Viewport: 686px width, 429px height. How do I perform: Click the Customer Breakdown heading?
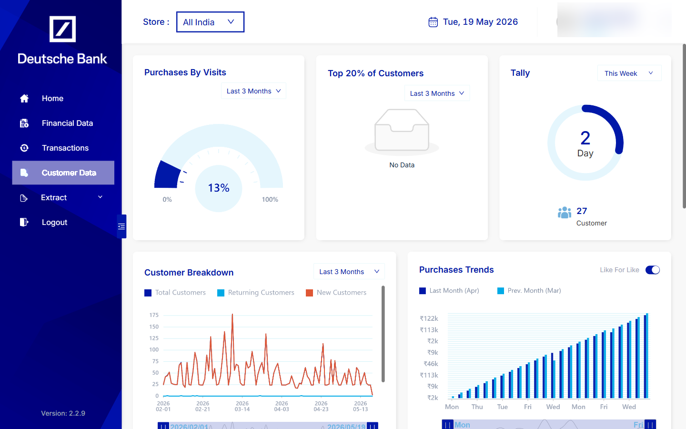click(189, 273)
